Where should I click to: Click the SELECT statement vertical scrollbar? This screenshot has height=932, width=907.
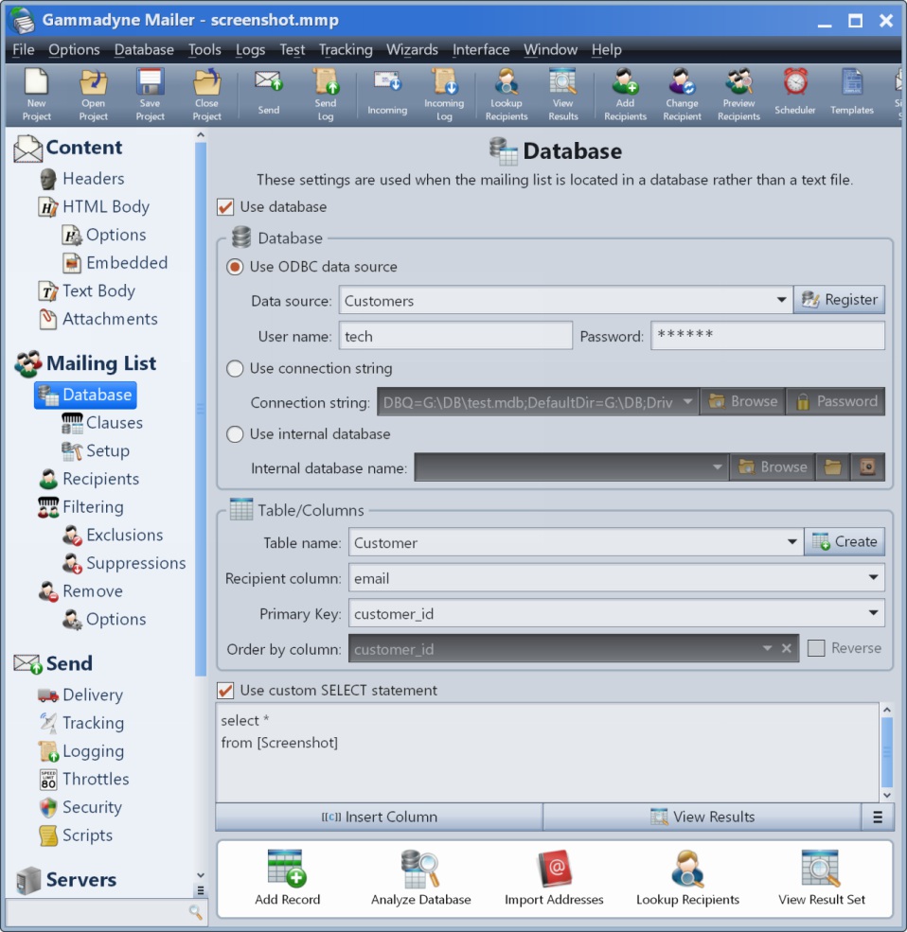pyautogui.click(x=887, y=751)
